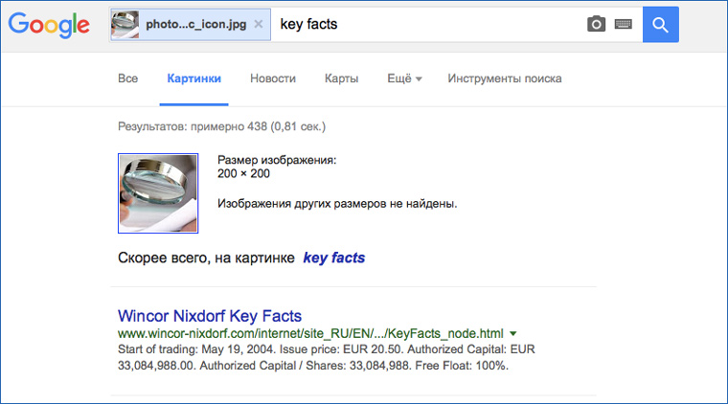Open the 'key facts' best guess link
The width and height of the screenshot is (728, 404).
(x=333, y=258)
